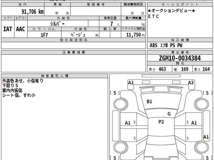The width and height of the screenshot is (214, 160).
Task: Click the 乗車定員 header
Action: coord(110,18)
